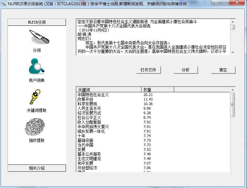247x188 pixels.
Task: Open the 用户词典 user dictionary icon
Action: point(37,66)
